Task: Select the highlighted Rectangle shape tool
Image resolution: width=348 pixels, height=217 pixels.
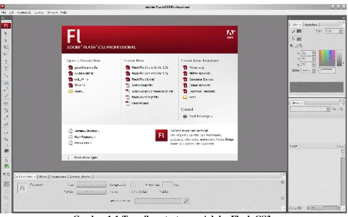Action: (6, 82)
